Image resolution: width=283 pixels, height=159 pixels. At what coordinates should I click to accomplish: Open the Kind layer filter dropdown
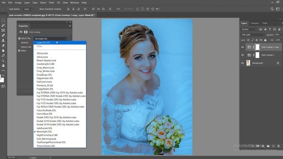click(249, 29)
